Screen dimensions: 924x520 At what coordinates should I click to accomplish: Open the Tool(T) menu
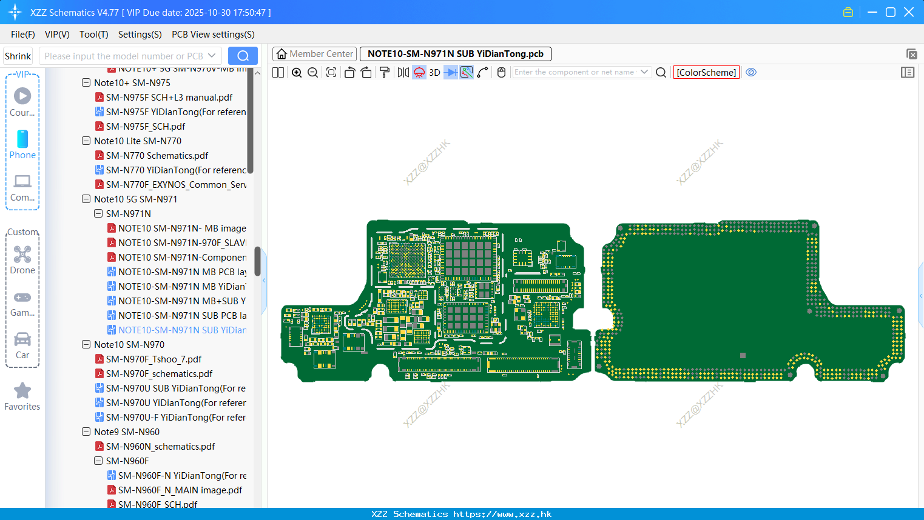[x=94, y=35]
